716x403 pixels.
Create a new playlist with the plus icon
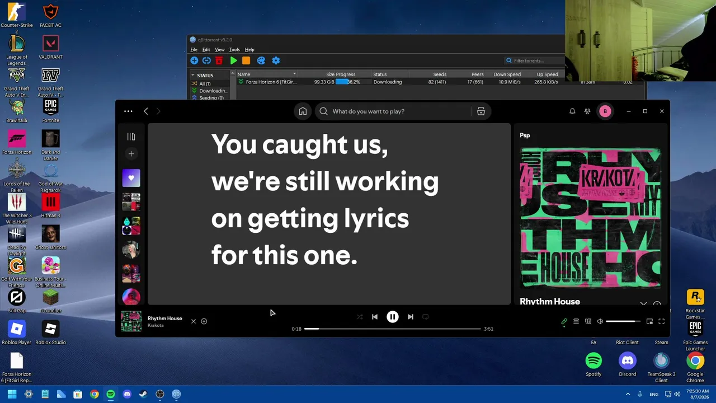coord(131,154)
